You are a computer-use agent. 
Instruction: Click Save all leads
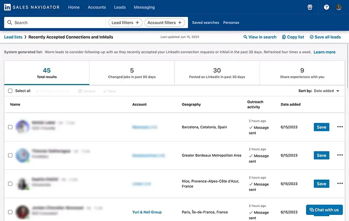pos(325,37)
